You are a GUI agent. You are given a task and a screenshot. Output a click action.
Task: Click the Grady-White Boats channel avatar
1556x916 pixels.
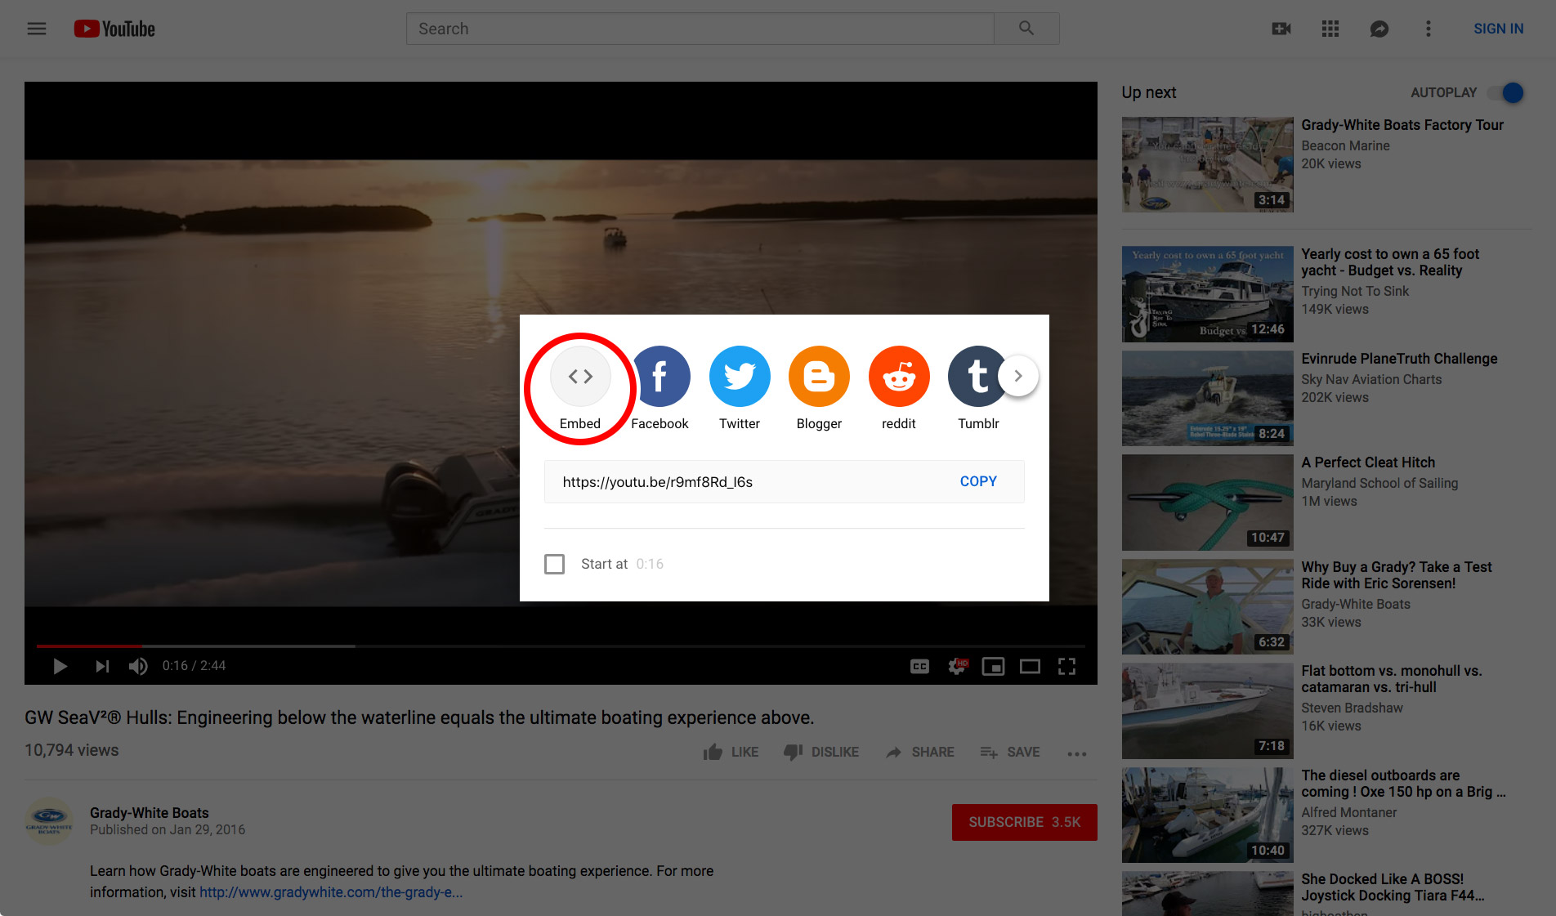coord(49,820)
